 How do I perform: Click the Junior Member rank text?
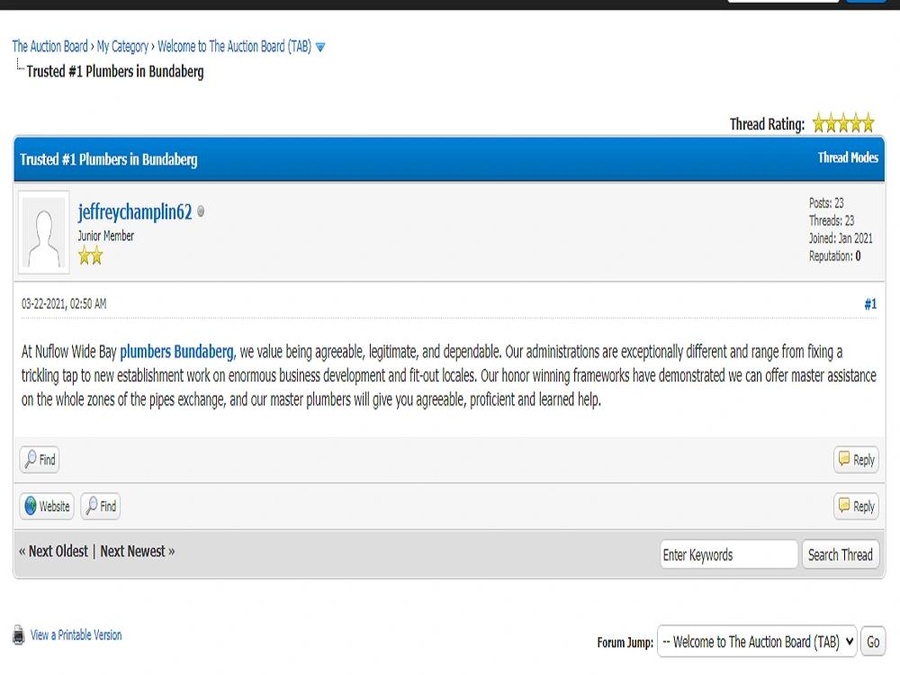pos(105,235)
